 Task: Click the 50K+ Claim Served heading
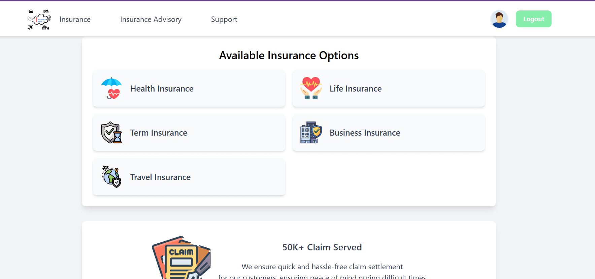click(x=322, y=247)
